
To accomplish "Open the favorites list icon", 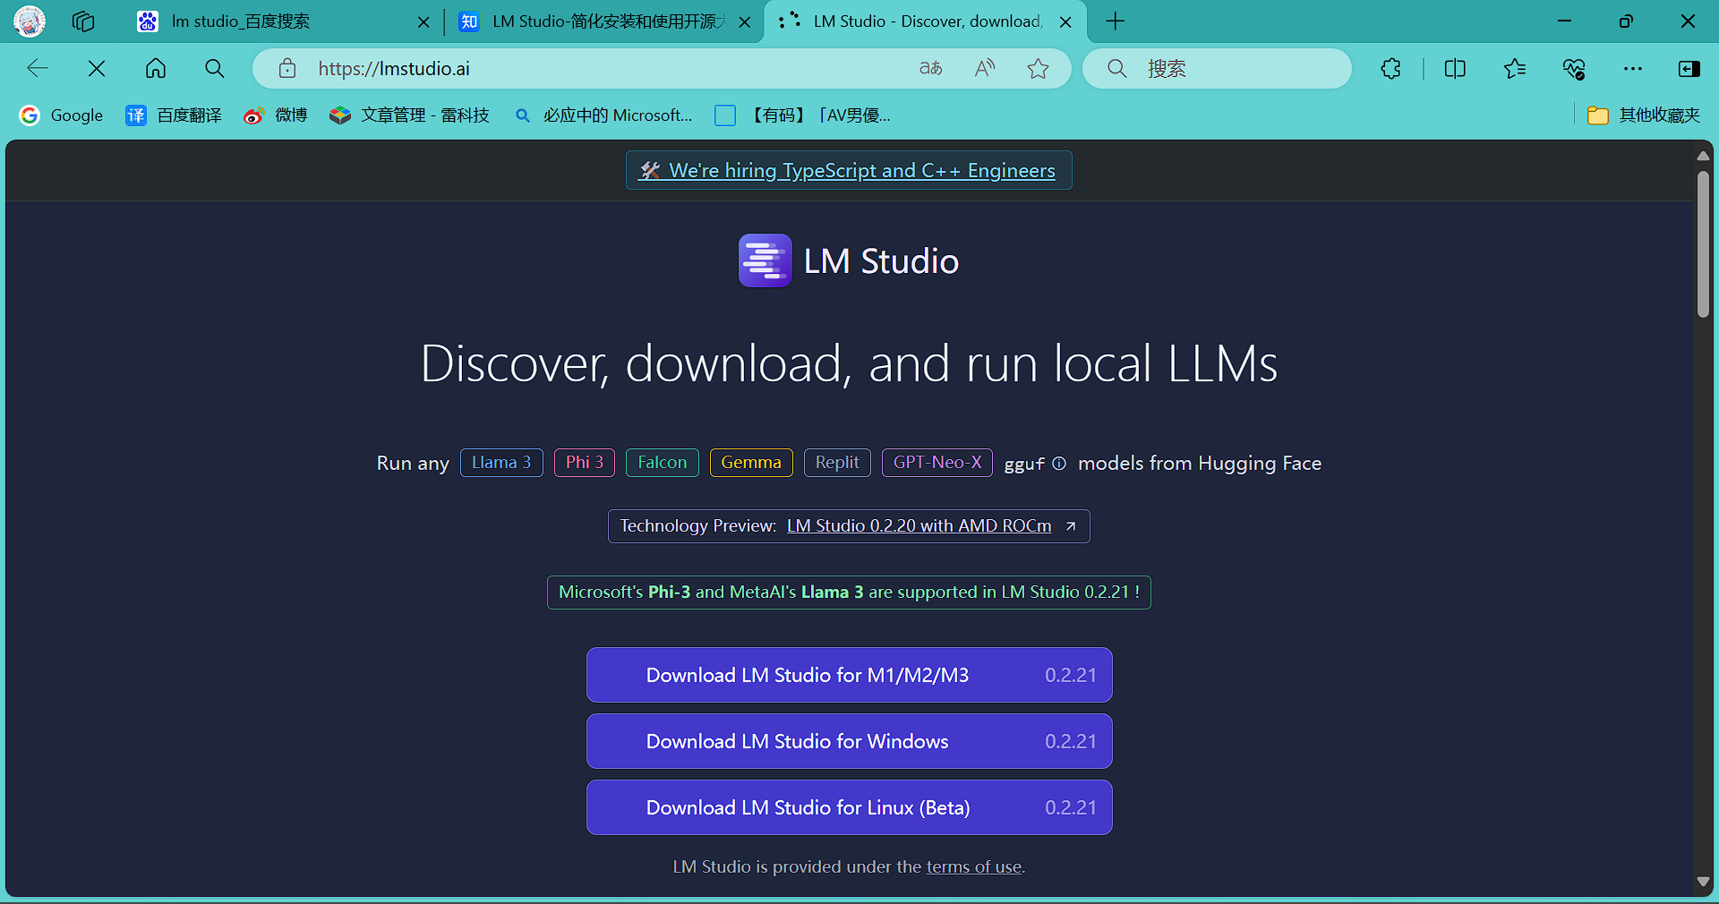I will pyautogui.click(x=1515, y=68).
